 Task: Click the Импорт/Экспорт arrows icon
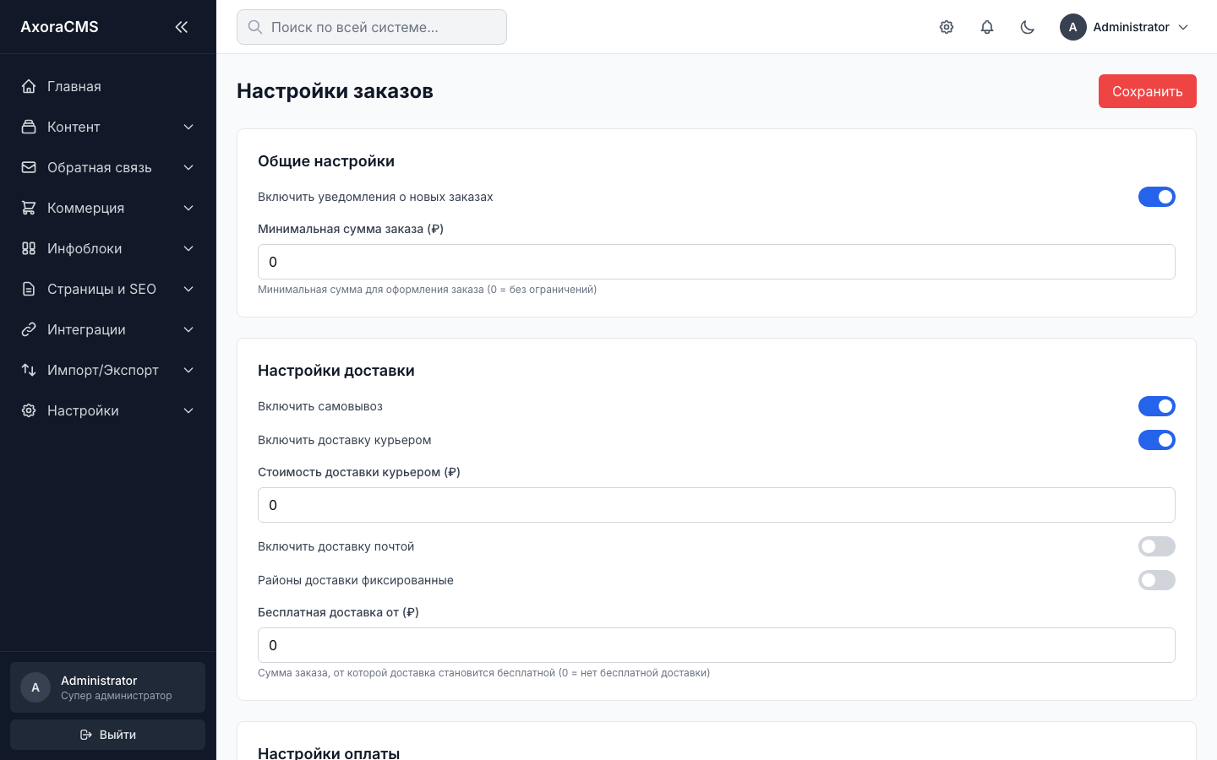(x=29, y=370)
